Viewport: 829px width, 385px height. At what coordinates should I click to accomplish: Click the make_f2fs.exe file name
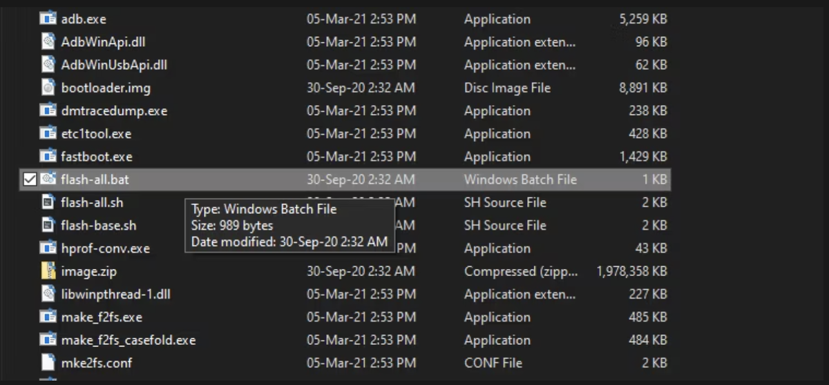point(102,317)
